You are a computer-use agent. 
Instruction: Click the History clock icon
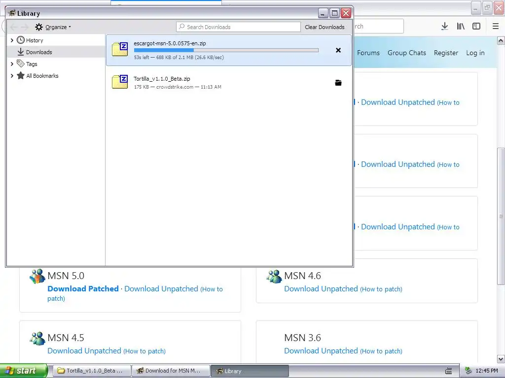pyautogui.click(x=21, y=40)
